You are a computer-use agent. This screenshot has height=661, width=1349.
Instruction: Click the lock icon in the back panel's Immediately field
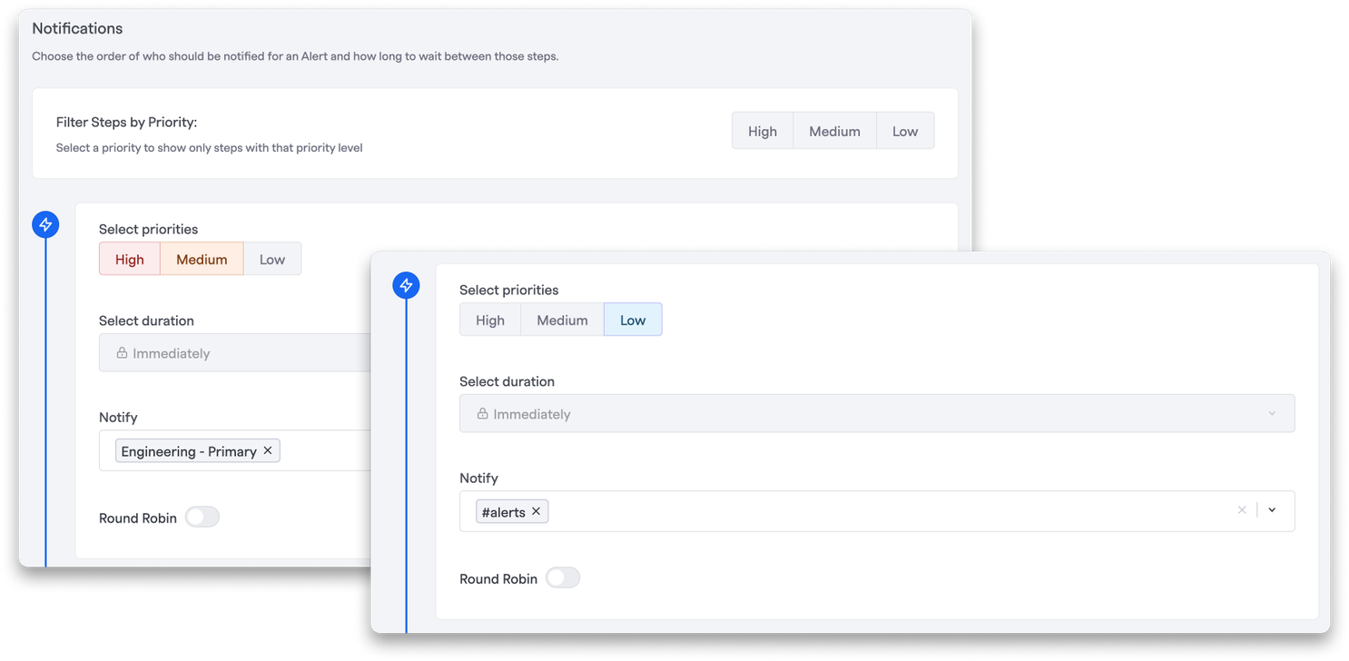(122, 353)
